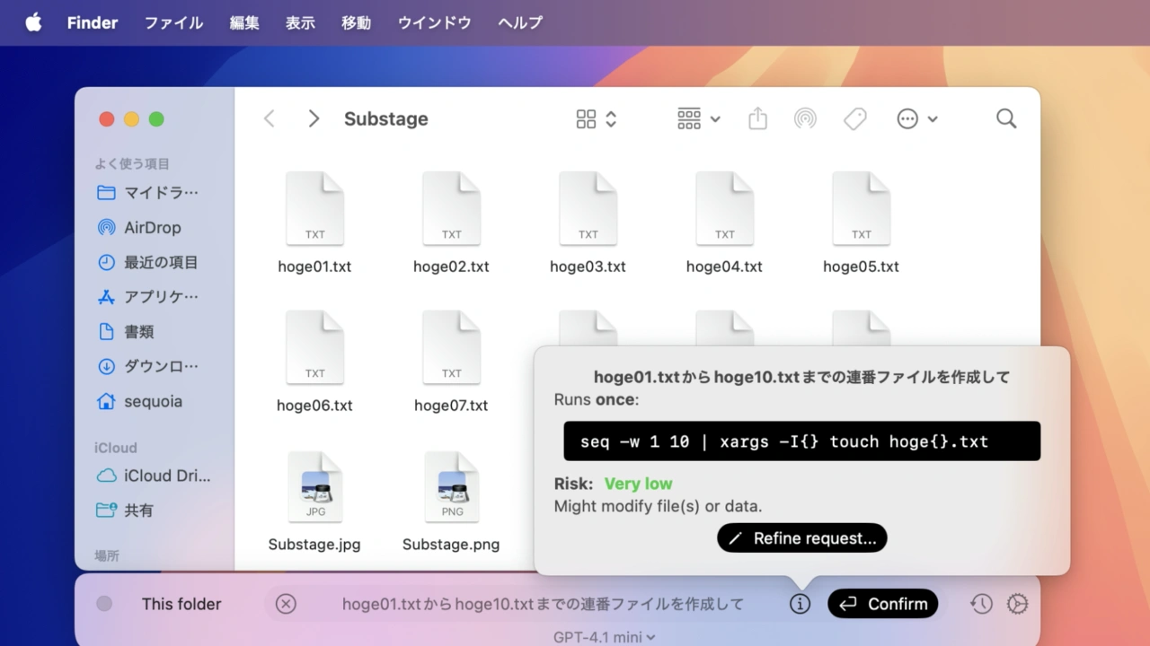Click the Refine request button

801,538
